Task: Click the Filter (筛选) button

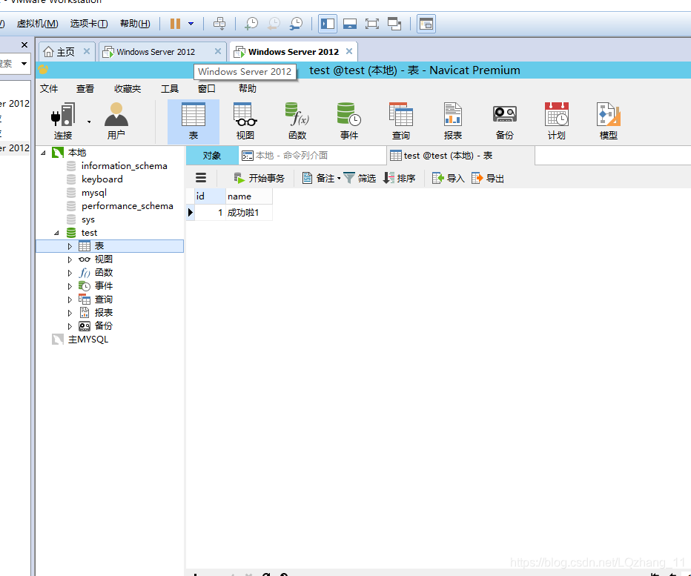Action: pyautogui.click(x=360, y=178)
